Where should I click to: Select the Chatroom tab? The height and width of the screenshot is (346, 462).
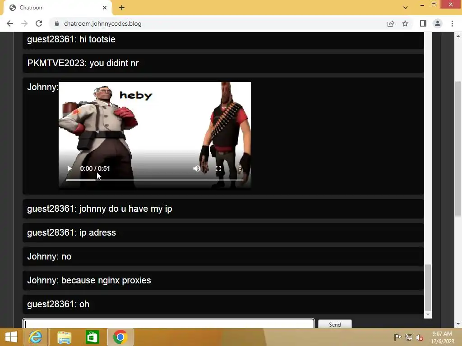[x=57, y=8]
